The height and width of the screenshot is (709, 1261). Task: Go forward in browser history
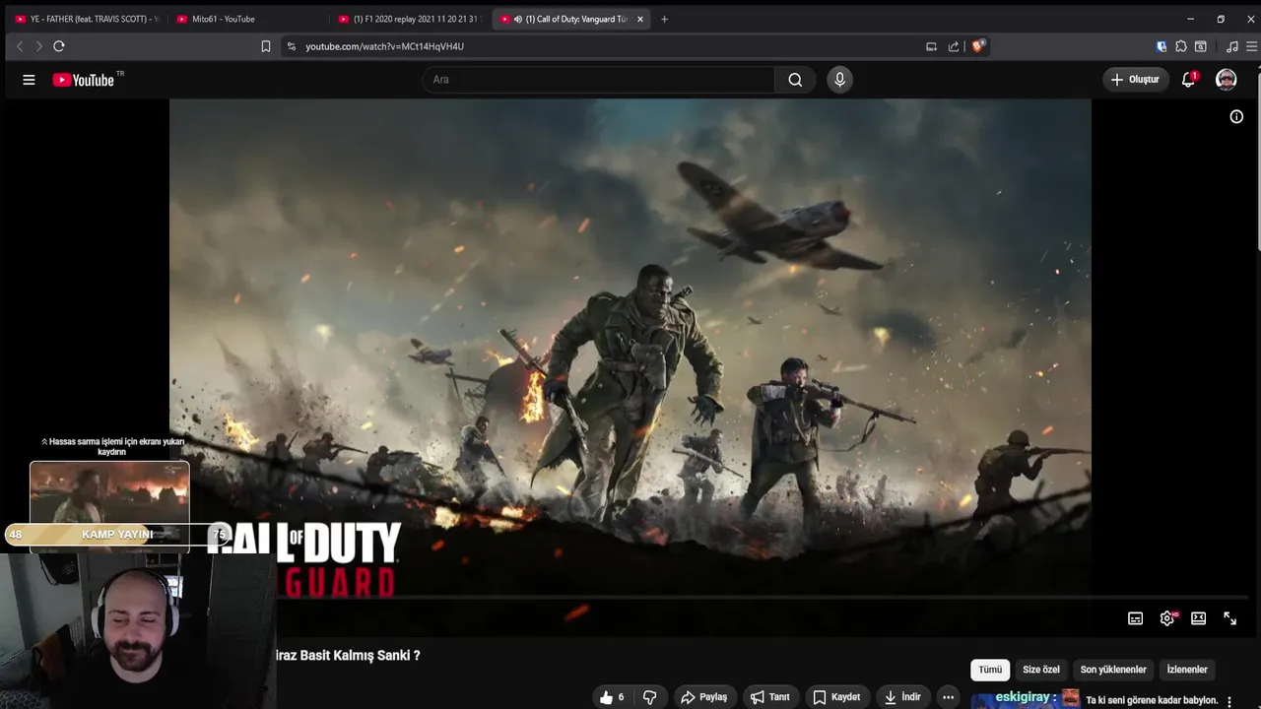(x=38, y=46)
